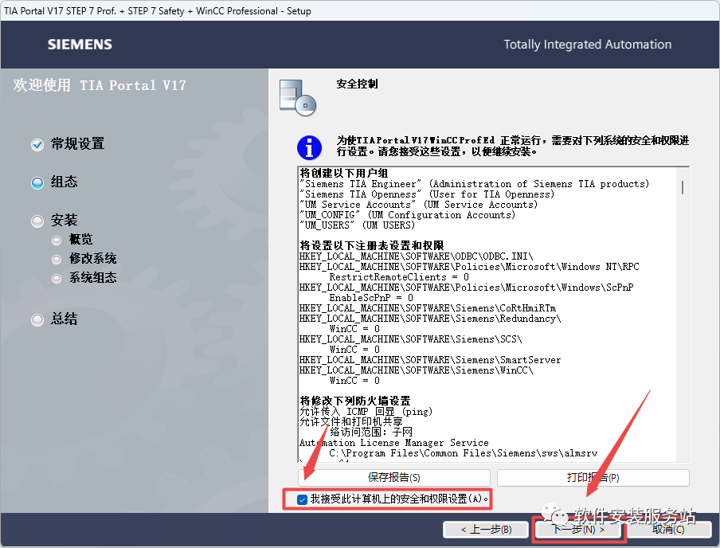Image resolution: width=720 pixels, height=548 pixels.
Task: Select the 常规设置 step indicator
Action: coord(37,145)
